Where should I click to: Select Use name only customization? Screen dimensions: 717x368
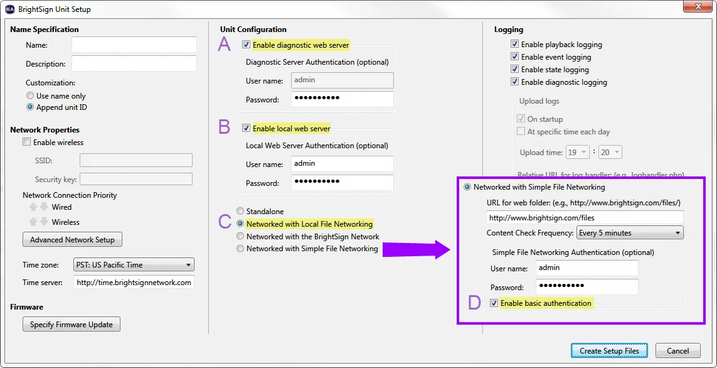coord(30,96)
